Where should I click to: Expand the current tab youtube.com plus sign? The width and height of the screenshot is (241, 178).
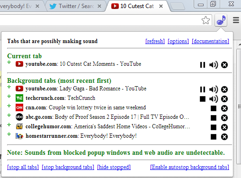pyautogui.click(x=9, y=62)
